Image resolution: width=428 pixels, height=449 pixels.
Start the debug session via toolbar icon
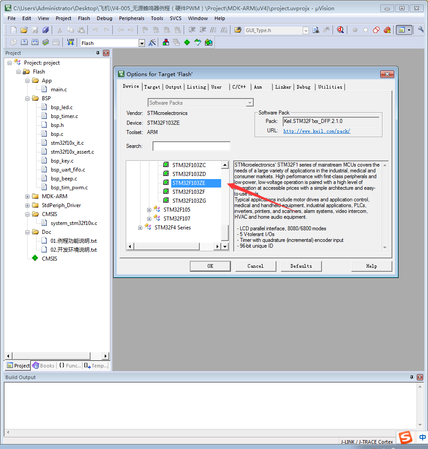pyautogui.click(x=340, y=30)
